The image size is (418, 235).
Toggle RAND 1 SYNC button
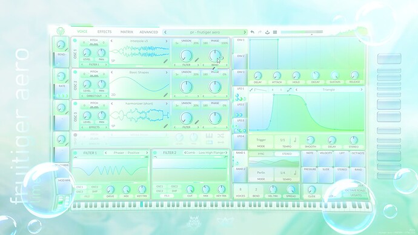pos(261,154)
